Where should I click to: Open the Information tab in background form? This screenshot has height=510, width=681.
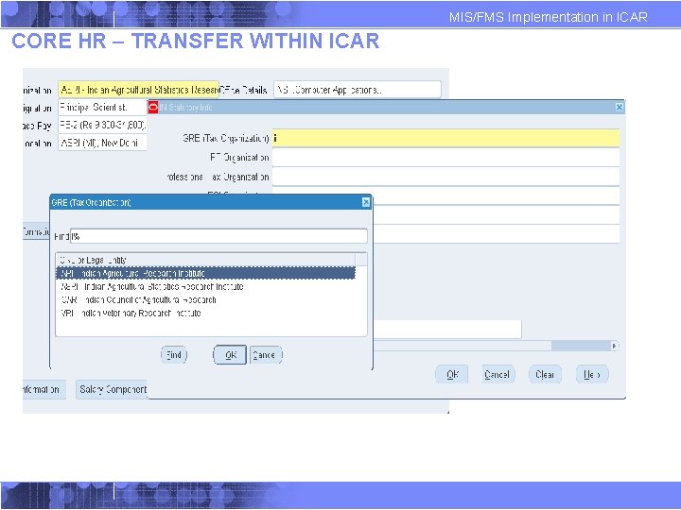(x=44, y=389)
